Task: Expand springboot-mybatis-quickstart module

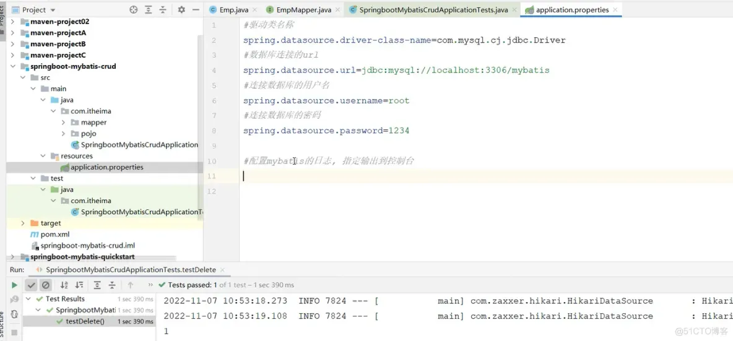Action: click(12, 257)
